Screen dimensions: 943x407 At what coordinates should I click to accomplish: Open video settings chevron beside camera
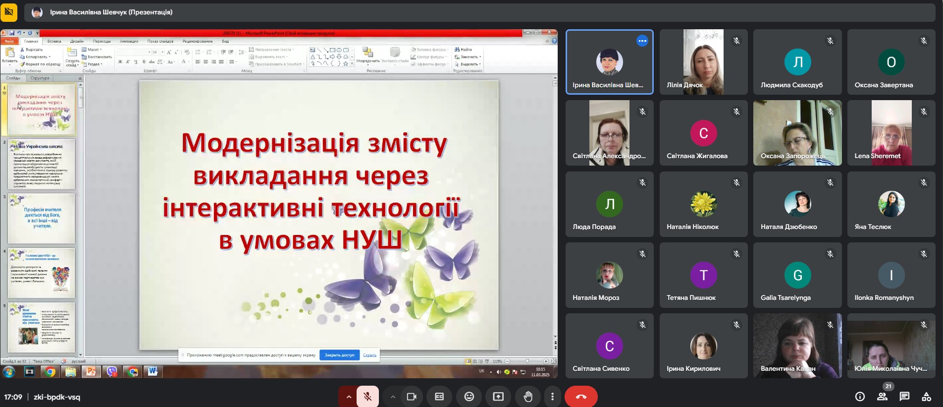(x=393, y=397)
